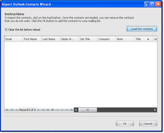This screenshot has height=133, width=164.
Task: Delete record with minus icon
Action: 57,110
